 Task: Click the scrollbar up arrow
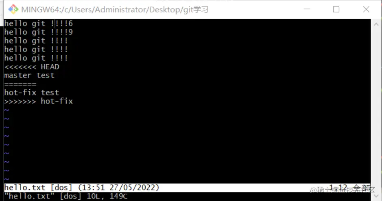[x=376, y=24]
